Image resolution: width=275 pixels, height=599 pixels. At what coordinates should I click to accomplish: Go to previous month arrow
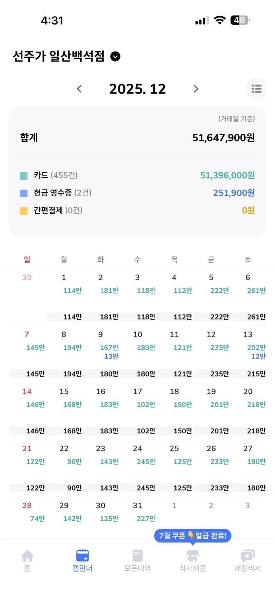coord(79,89)
